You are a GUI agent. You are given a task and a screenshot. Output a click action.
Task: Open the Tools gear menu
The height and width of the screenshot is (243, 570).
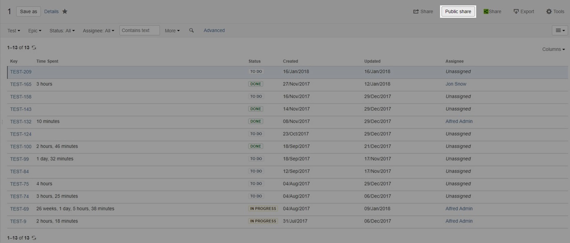tap(555, 12)
